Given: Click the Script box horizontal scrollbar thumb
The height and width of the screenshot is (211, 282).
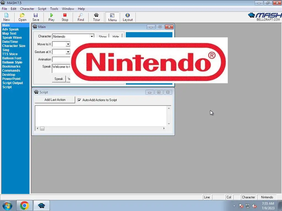Looking at the screenshot, I should 42,129.
